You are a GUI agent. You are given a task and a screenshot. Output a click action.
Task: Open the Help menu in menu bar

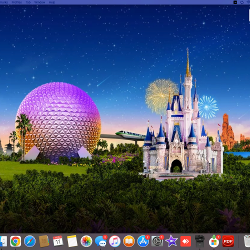(x=52, y=2)
